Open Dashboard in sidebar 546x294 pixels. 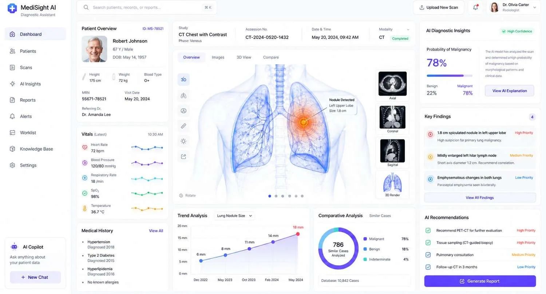tap(35, 34)
